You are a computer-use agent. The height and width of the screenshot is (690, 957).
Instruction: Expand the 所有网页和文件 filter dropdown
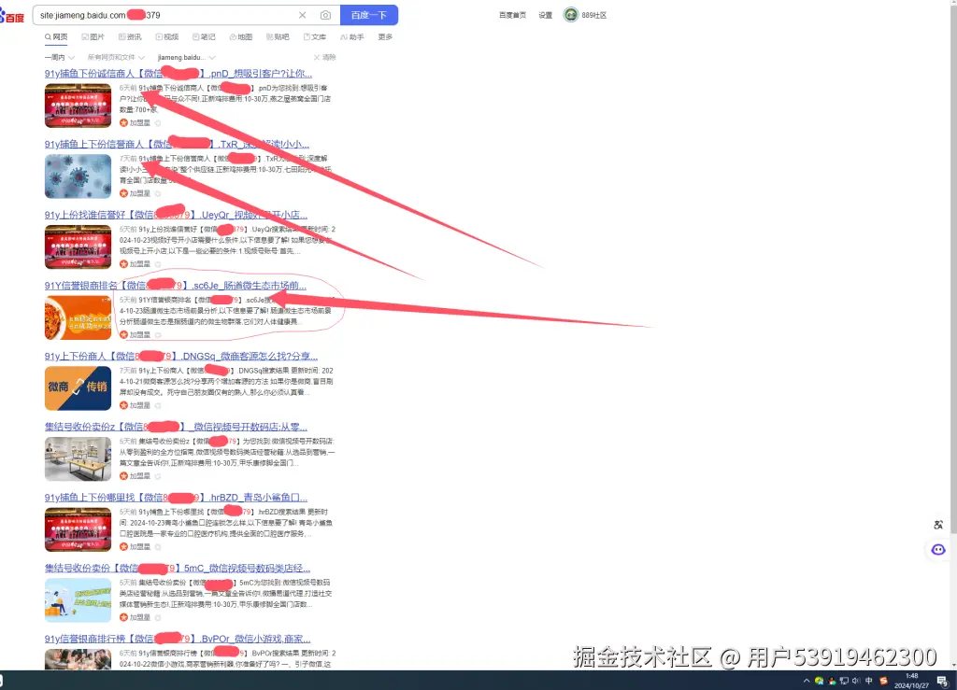(x=116, y=57)
